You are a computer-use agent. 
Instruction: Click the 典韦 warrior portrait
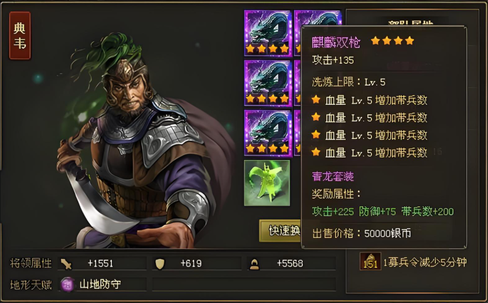coord(137,140)
